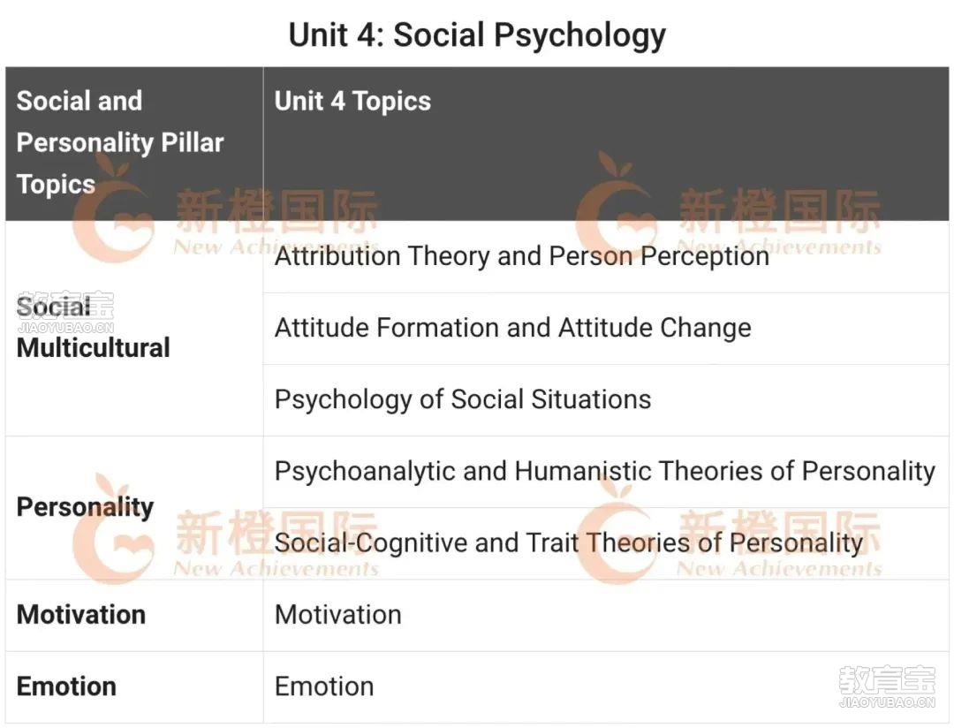Click the apple logo watermark over Social-Cognitive row
This screenshot has width=954, height=728.
tap(617, 529)
